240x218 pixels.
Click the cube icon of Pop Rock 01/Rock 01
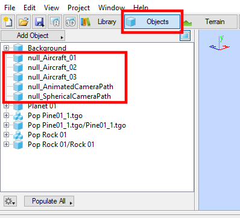(x=18, y=145)
